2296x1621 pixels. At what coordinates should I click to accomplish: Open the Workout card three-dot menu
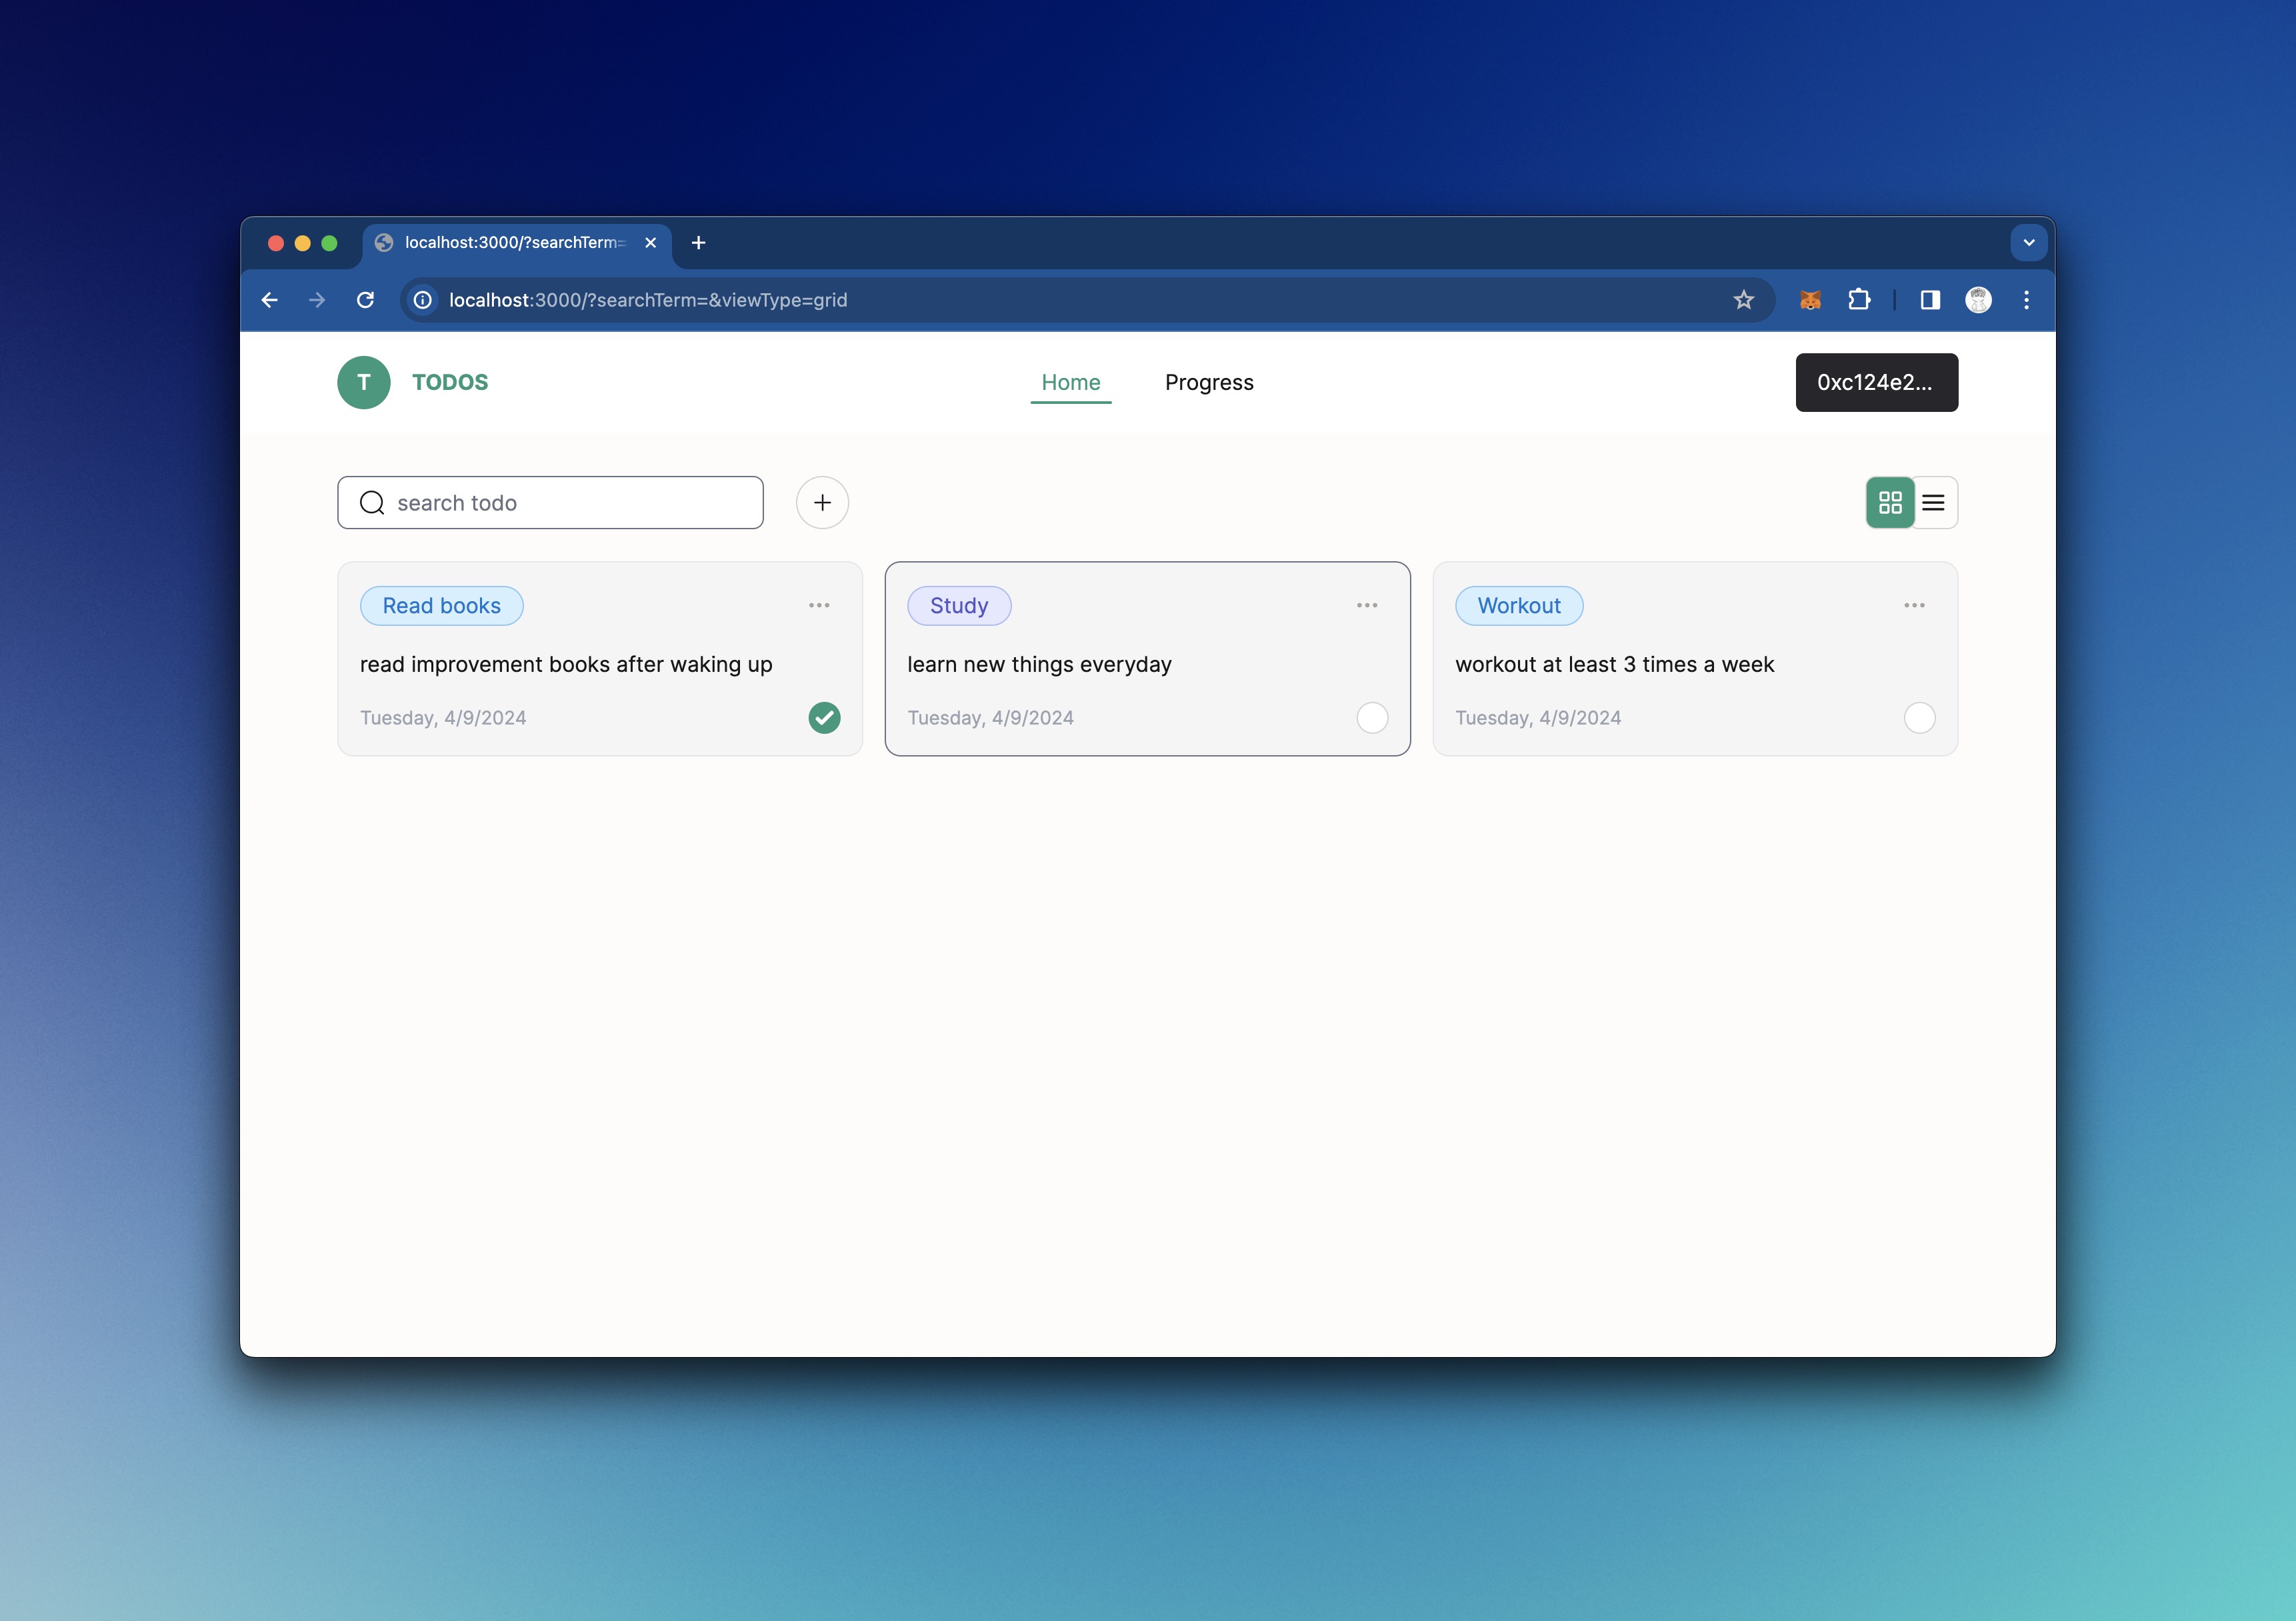click(x=1914, y=606)
